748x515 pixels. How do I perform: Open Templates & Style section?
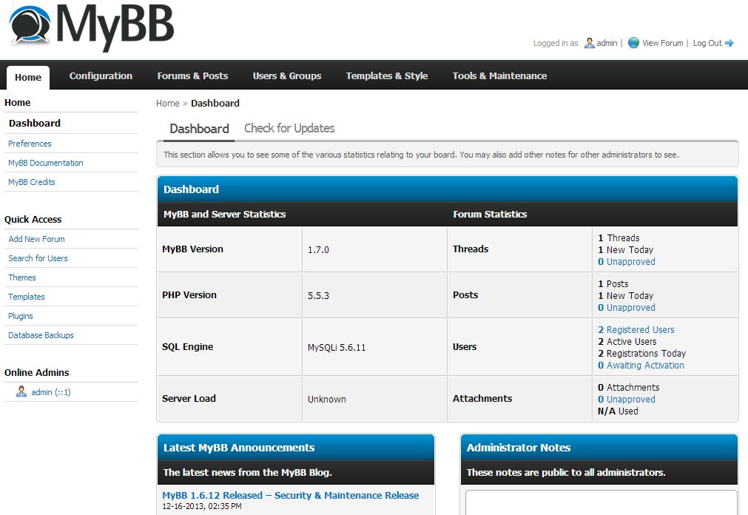click(x=387, y=76)
